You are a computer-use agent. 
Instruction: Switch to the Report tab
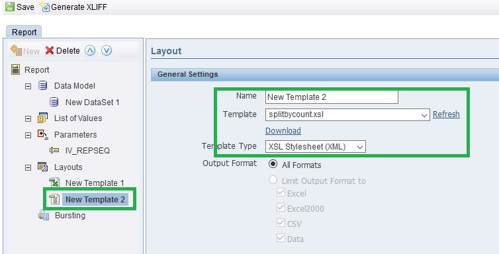(x=24, y=32)
